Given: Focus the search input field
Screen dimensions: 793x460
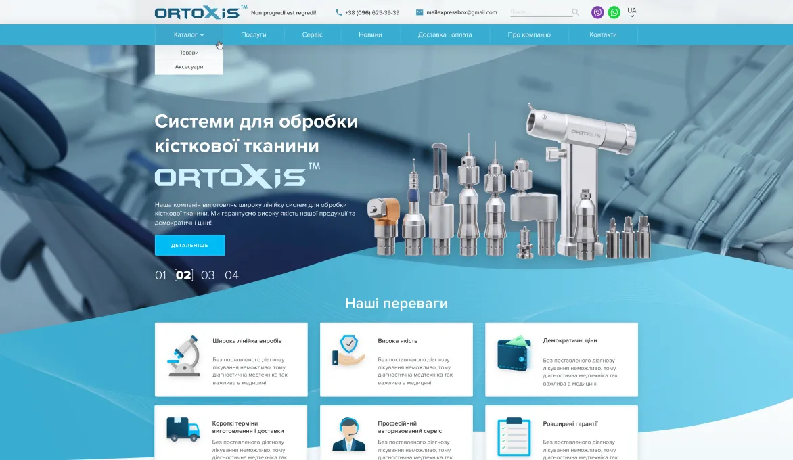Looking at the screenshot, I should point(541,12).
